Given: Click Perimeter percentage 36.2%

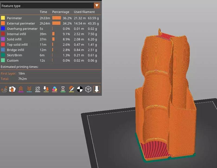Looking at the screenshot, I should tap(67, 18).
